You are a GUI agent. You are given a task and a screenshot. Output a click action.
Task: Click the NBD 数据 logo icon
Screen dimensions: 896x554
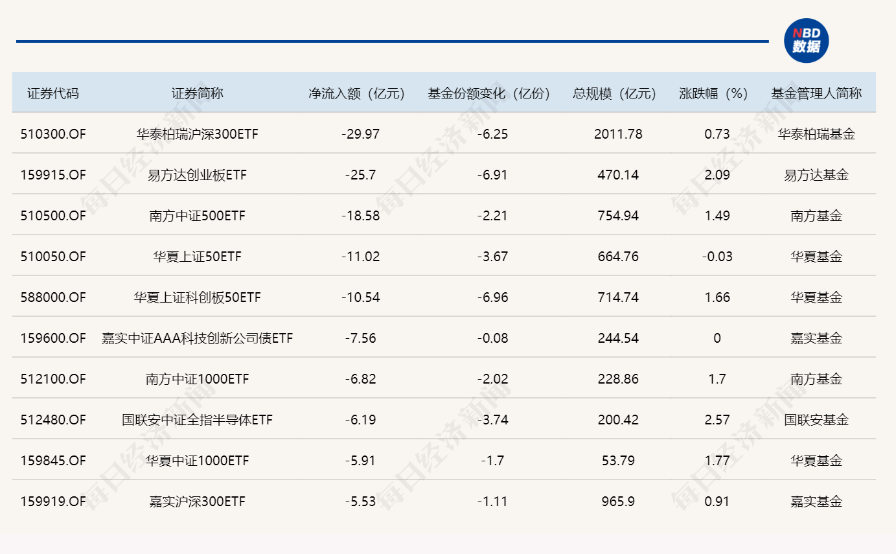point(807,39)
